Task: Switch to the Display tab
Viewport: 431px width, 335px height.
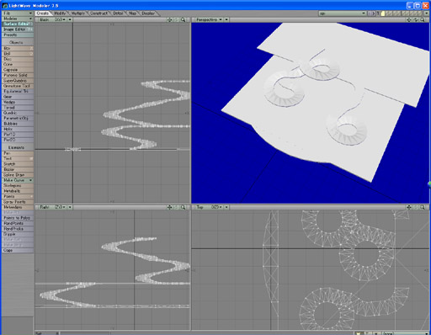Action: [148, 13]
